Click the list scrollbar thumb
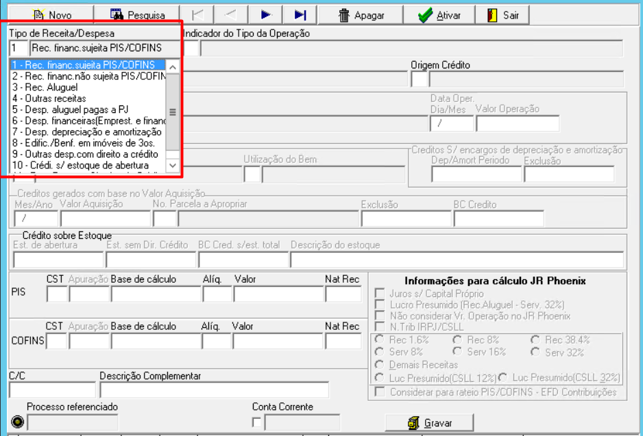 173,112
